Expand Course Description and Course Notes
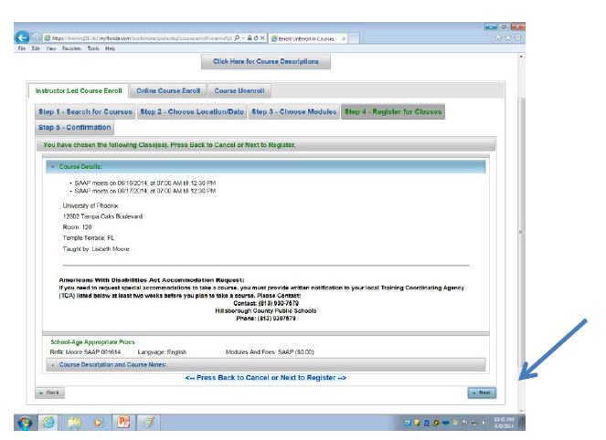 pyautogui.click(x=266, y=365)
